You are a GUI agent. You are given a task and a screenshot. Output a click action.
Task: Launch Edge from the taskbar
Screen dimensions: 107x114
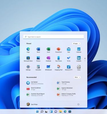(65, 111)
